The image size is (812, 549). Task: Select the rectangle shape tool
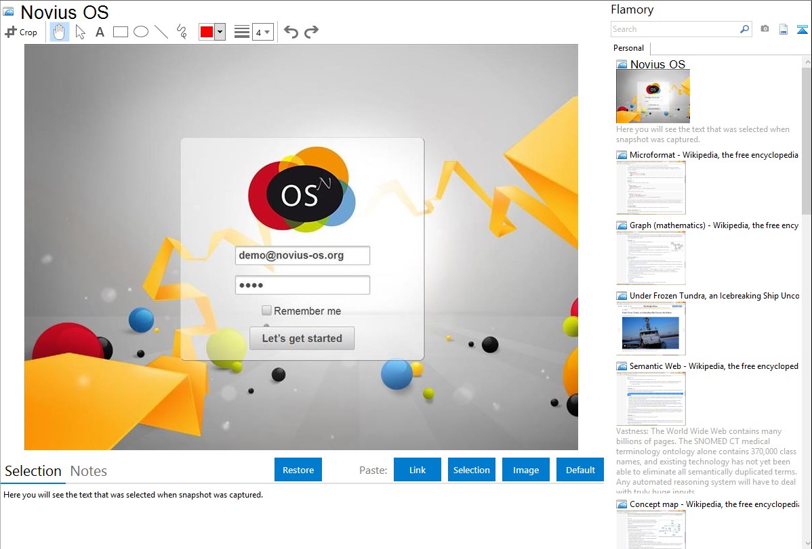click(x=121, y=32)
